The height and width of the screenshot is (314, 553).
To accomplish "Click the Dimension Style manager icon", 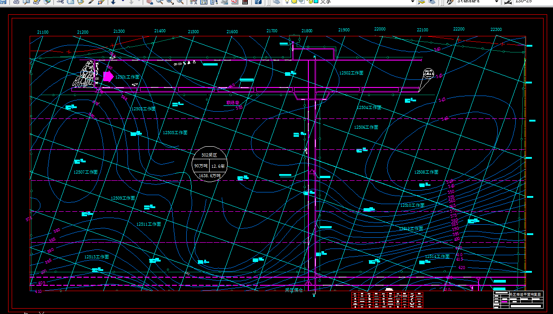I will pos(508,1).
